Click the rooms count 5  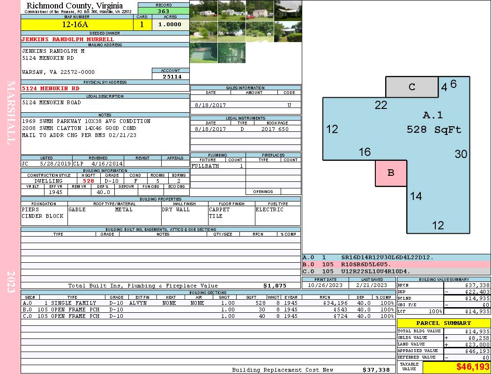pos(158,181)
